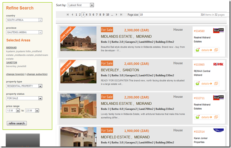Click listing reference #334580
The image size is (231, 148).
tap(199, 31)
